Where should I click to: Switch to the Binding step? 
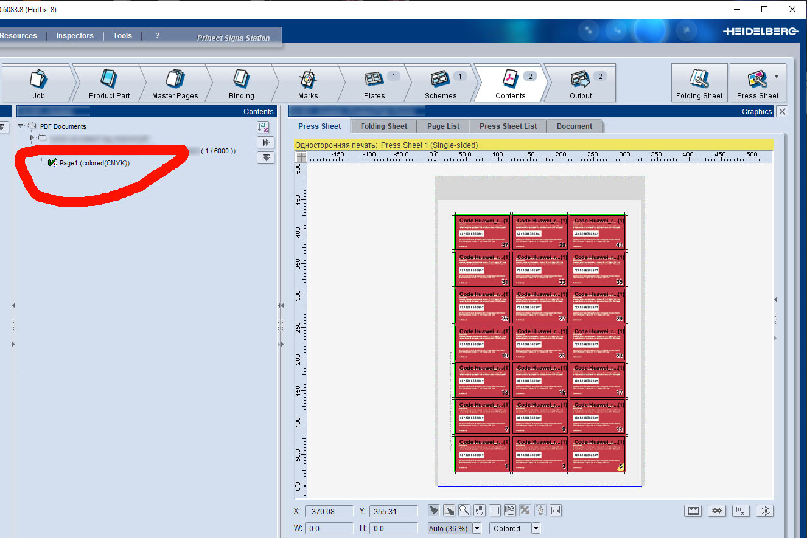242,83
